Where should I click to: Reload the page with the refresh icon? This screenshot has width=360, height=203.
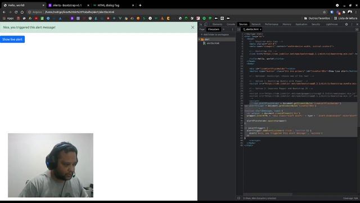click(16, 12)
